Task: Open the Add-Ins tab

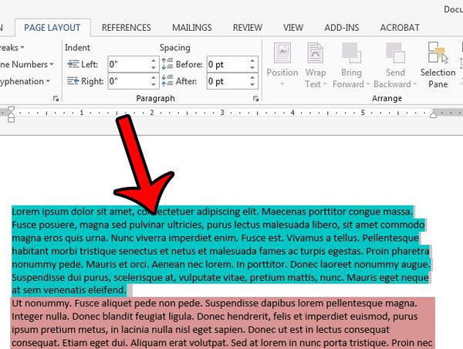Action: pos(342,28)
